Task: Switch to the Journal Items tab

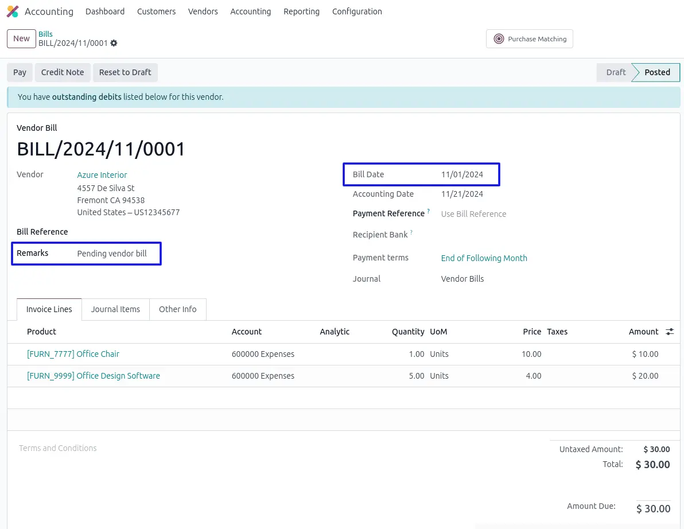Action: point(115,309)
